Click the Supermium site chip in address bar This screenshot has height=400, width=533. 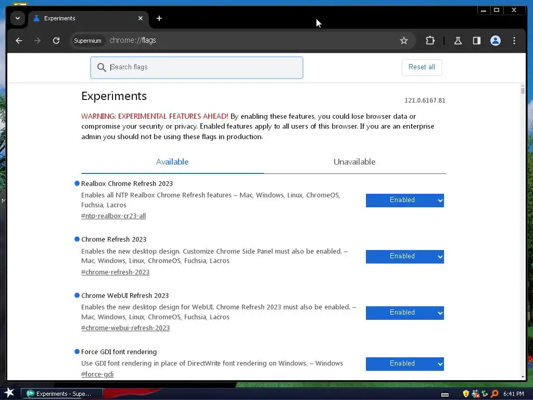(87, 41)
